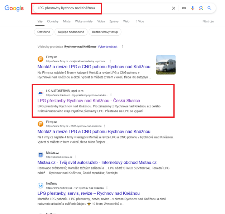225x214 pixels.
Task: Click firmy.cz kraj-kralovehradecky URL text
Action: click(x=76, y=61)
